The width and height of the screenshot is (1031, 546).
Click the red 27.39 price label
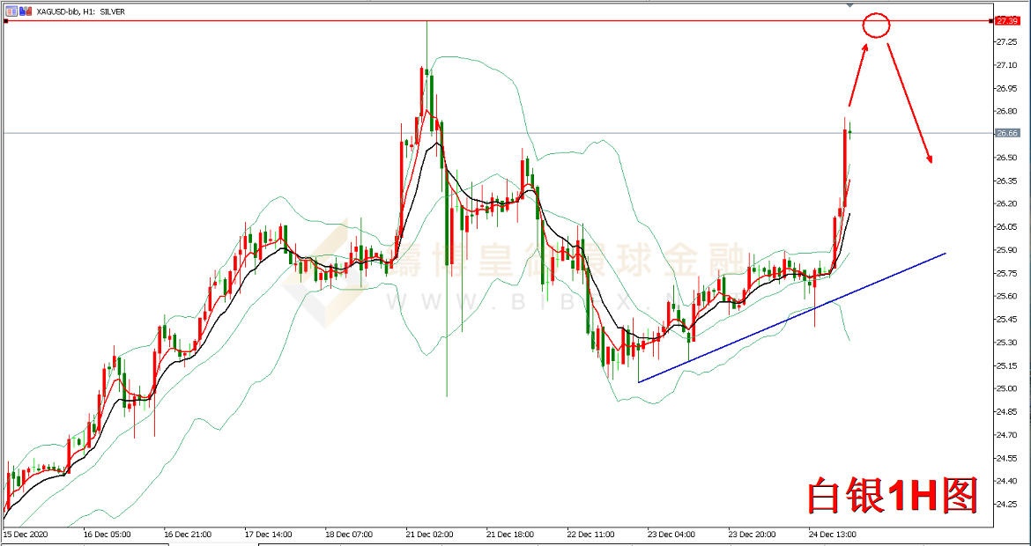click(x=1006, y=20)
